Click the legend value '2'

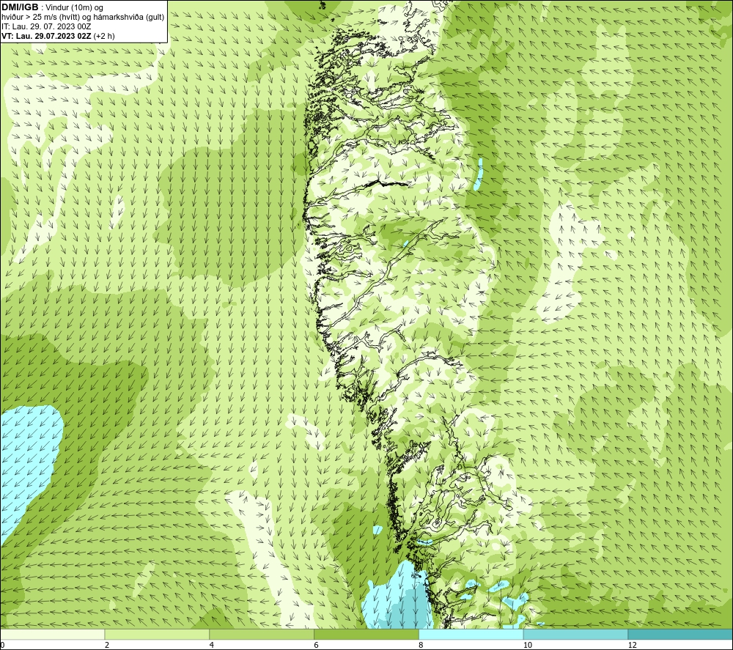(107, 645)
